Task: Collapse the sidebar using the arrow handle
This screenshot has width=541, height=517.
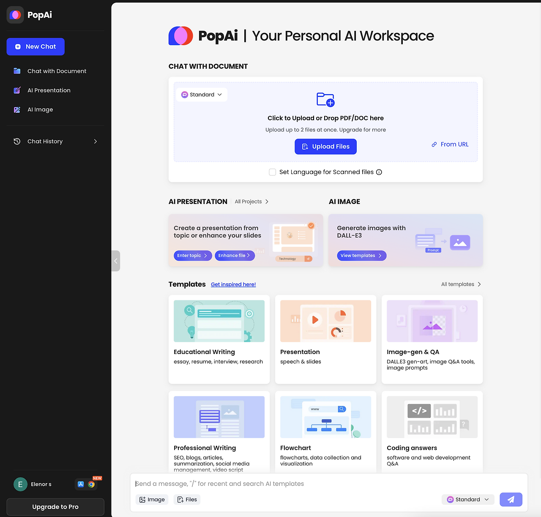Action: tap(116, 261)
